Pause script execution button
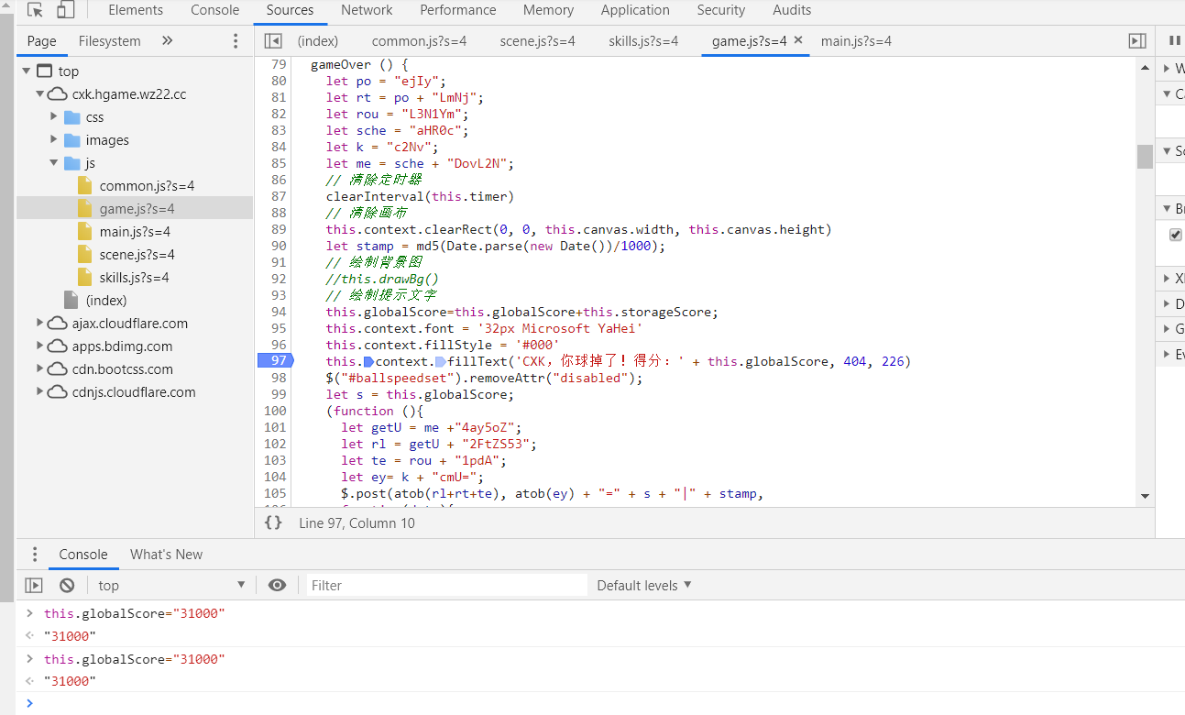Image resolution: width=1185 pixels, height=715 pixels. 1174,41
